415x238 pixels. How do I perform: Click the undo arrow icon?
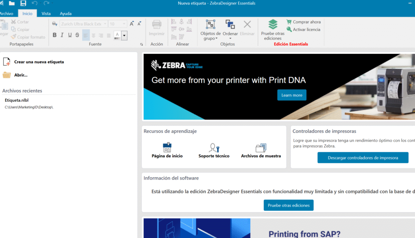point(34,3)
